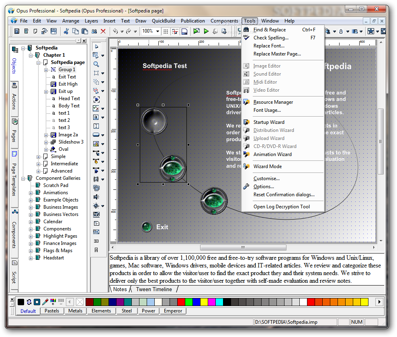397x337 pixels.
Task: Expand the Animations gallery node
Action: 31,193
